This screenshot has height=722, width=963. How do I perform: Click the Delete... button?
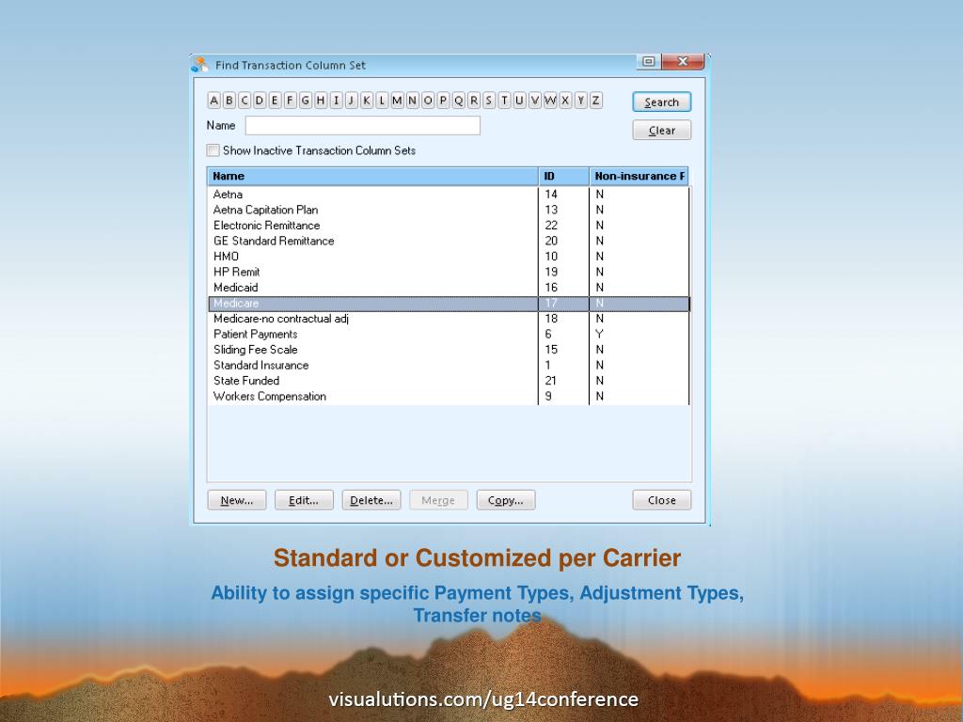[x=371, y=500]
